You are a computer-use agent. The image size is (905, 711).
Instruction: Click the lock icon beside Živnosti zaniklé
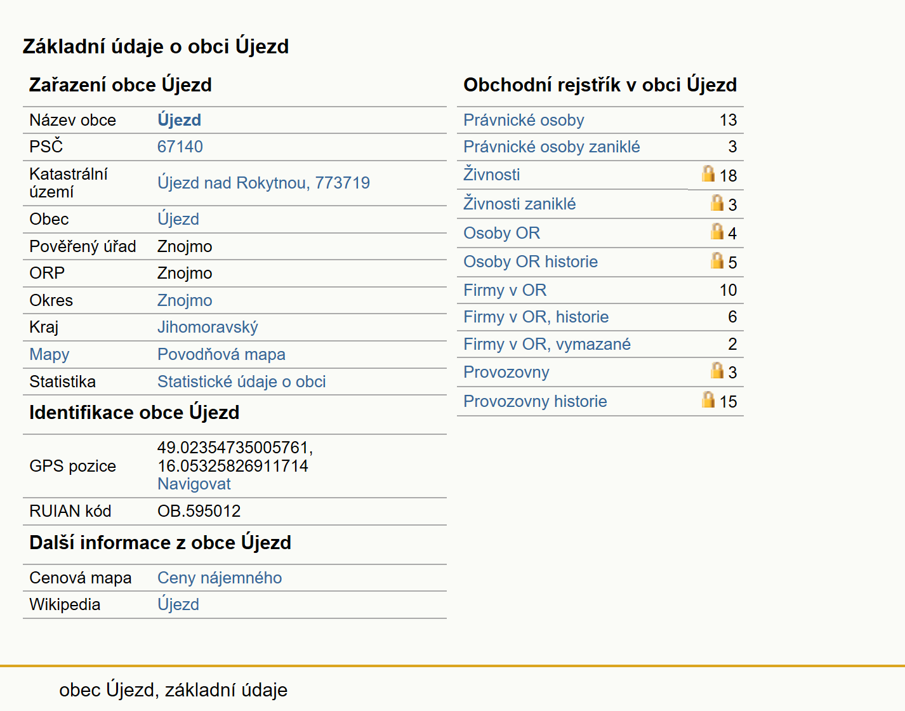(717, 203)
